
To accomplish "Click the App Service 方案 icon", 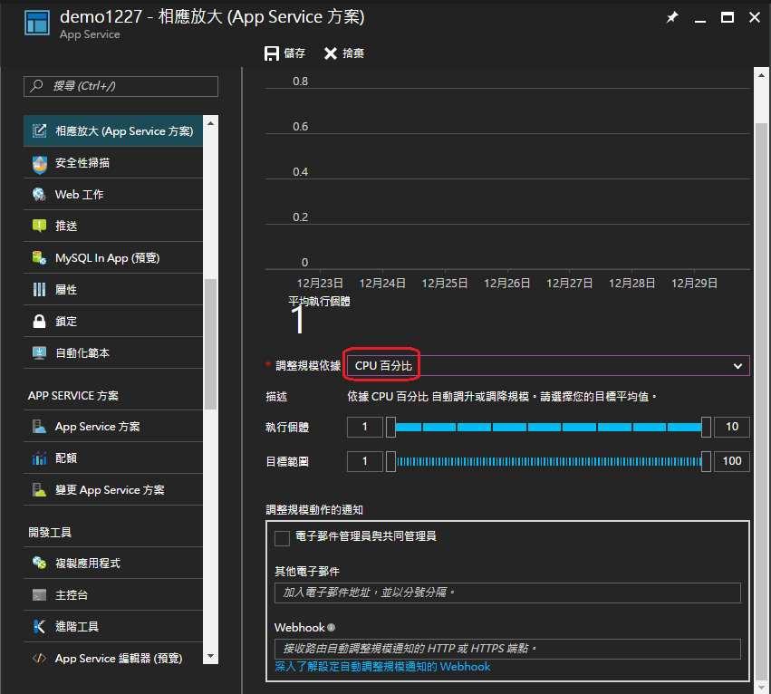I will 39,427.
